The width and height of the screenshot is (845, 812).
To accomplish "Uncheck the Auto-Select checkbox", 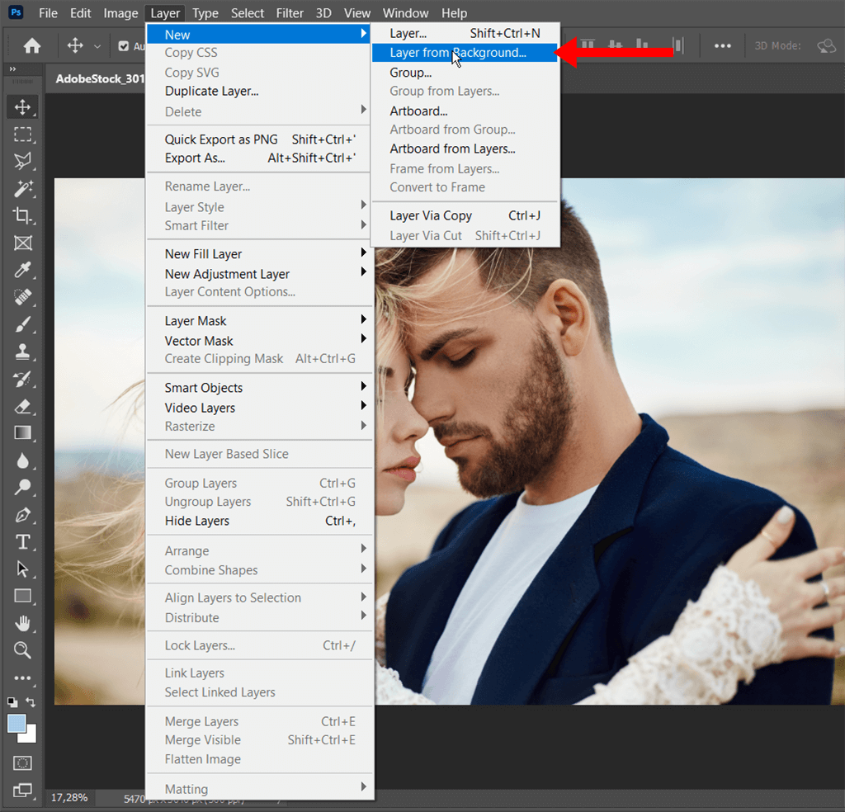I will point(124,46).
